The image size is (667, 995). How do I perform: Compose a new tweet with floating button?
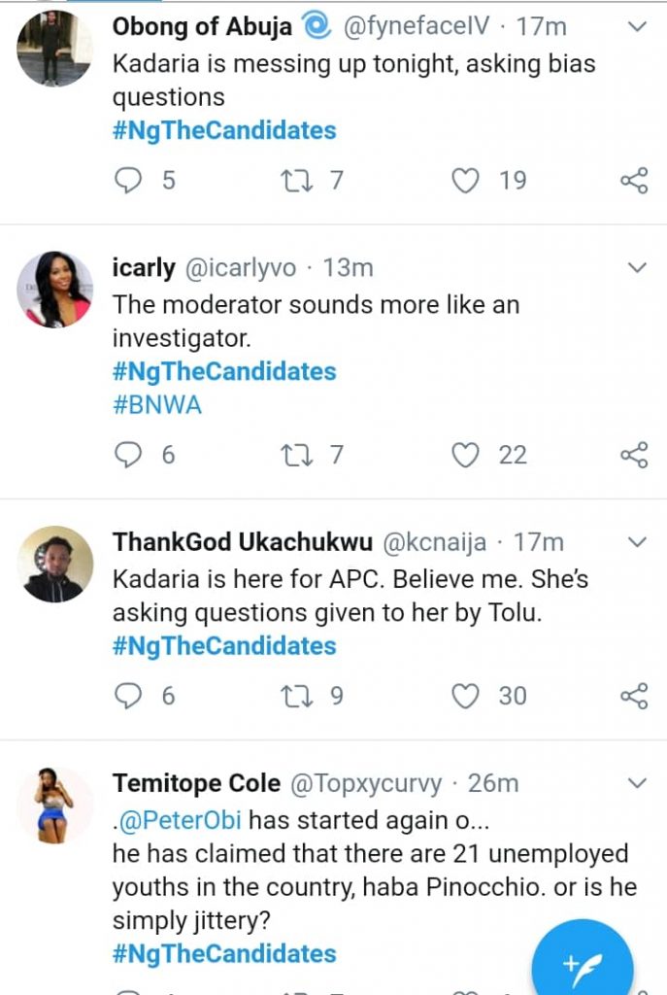coord(583,965)
